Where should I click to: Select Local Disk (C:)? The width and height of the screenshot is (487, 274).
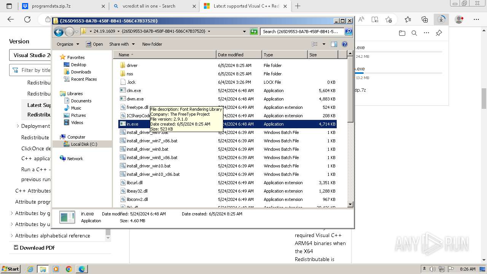coord(84,144)
